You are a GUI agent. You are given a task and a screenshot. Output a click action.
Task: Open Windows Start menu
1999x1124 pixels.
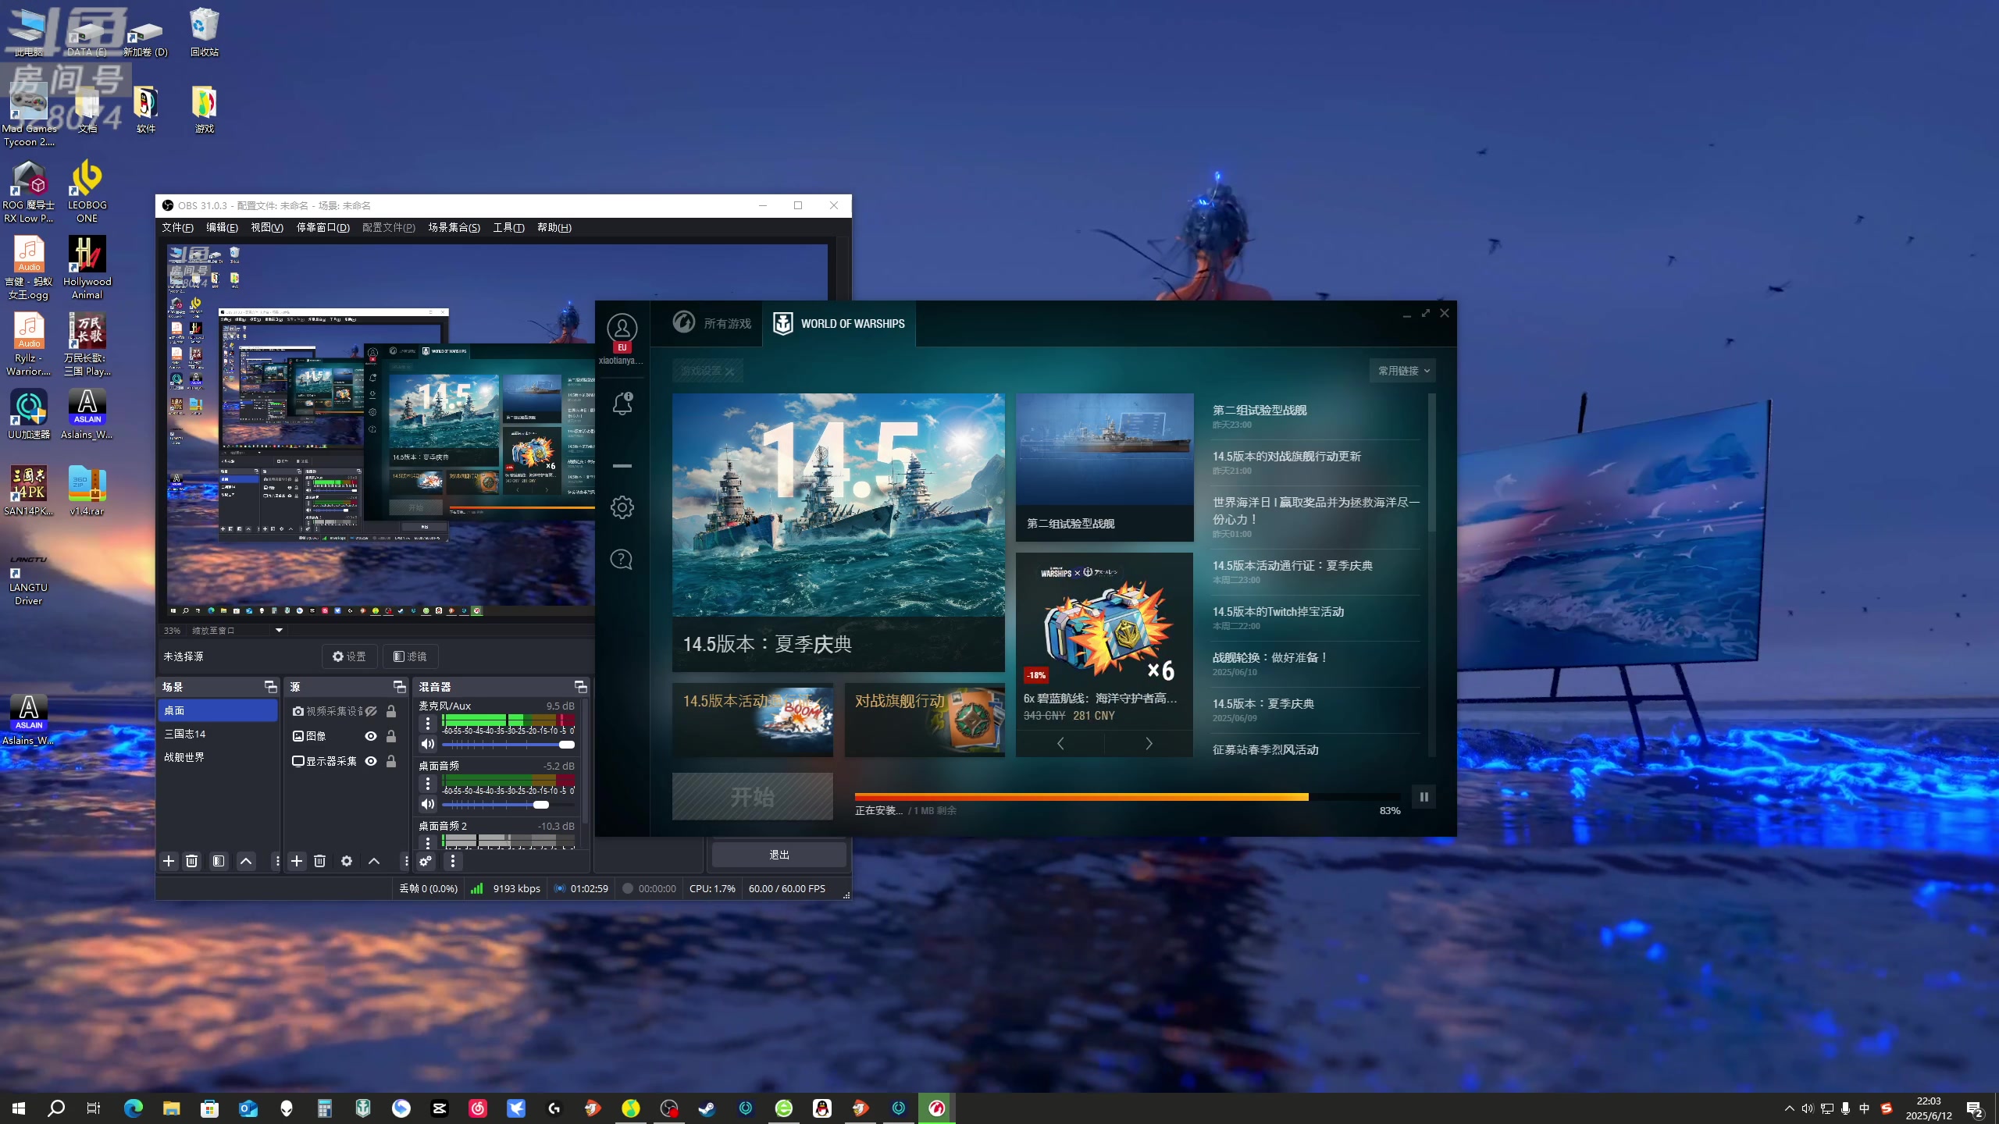pos(19,1108)
